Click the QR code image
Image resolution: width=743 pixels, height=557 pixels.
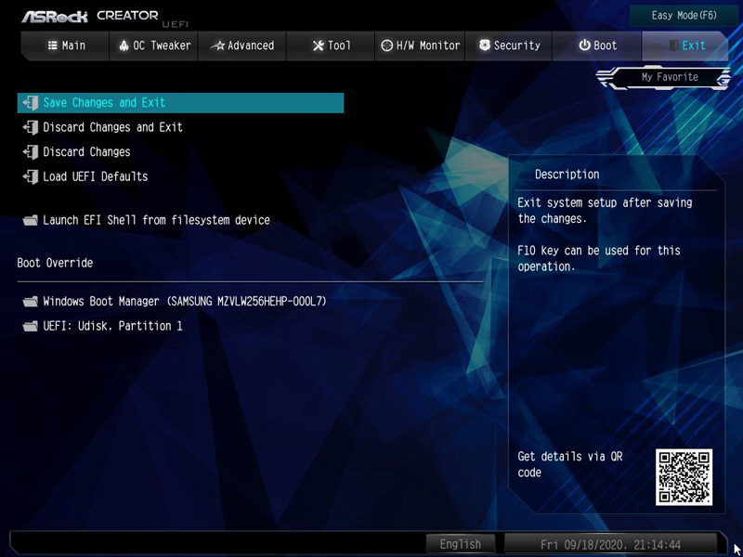coord(684,477)
